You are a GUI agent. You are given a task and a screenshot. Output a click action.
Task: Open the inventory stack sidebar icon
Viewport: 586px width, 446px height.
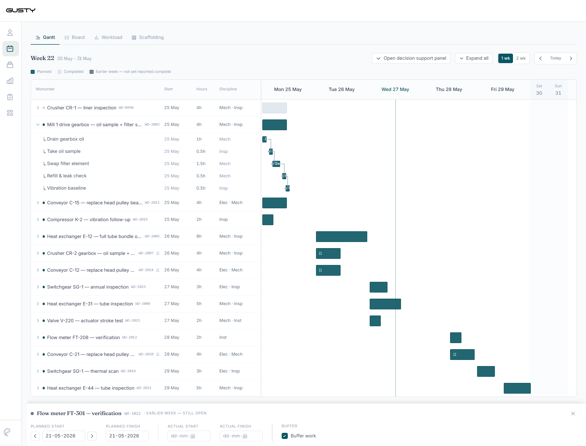coord(10,65)
